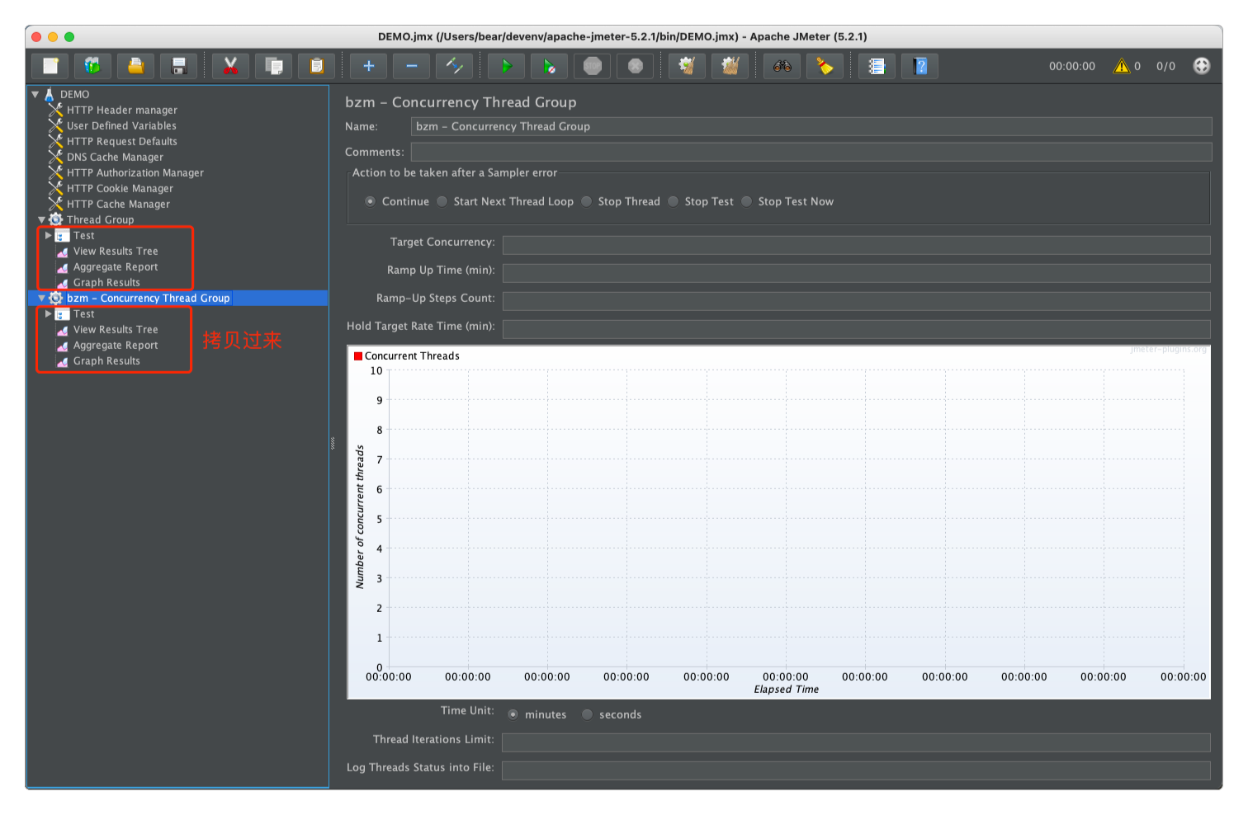Image resolution: width=1248 pixels, height=815 pixels.
Task: Click the Ramp-Up Steps Count field
Action: (x=857, y=301)
